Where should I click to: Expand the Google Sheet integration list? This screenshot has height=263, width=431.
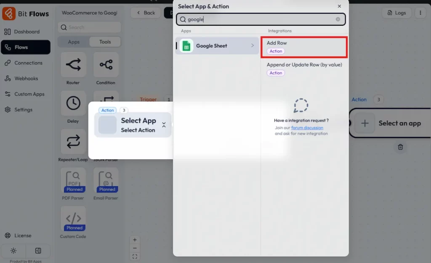click(252, 46)
